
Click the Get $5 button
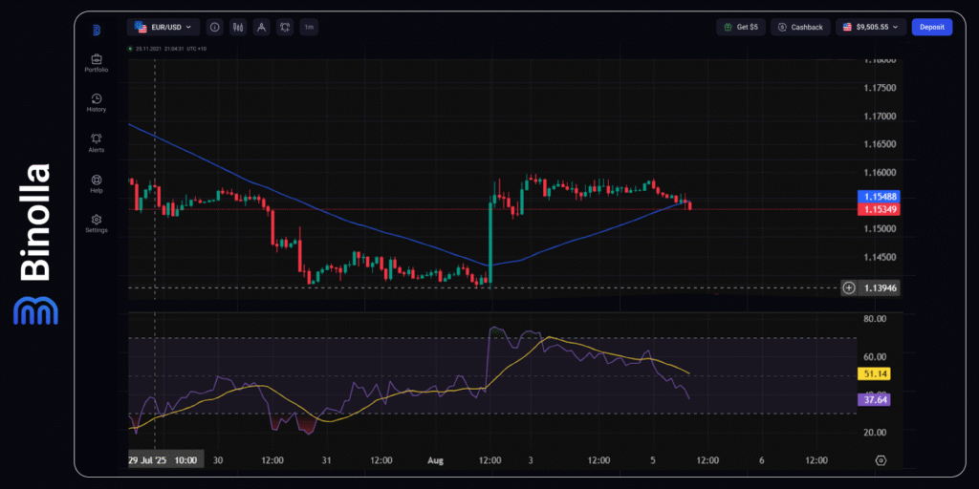point(741,28)
